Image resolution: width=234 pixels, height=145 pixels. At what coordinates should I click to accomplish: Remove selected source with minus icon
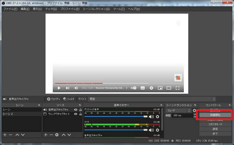[51, 135]
